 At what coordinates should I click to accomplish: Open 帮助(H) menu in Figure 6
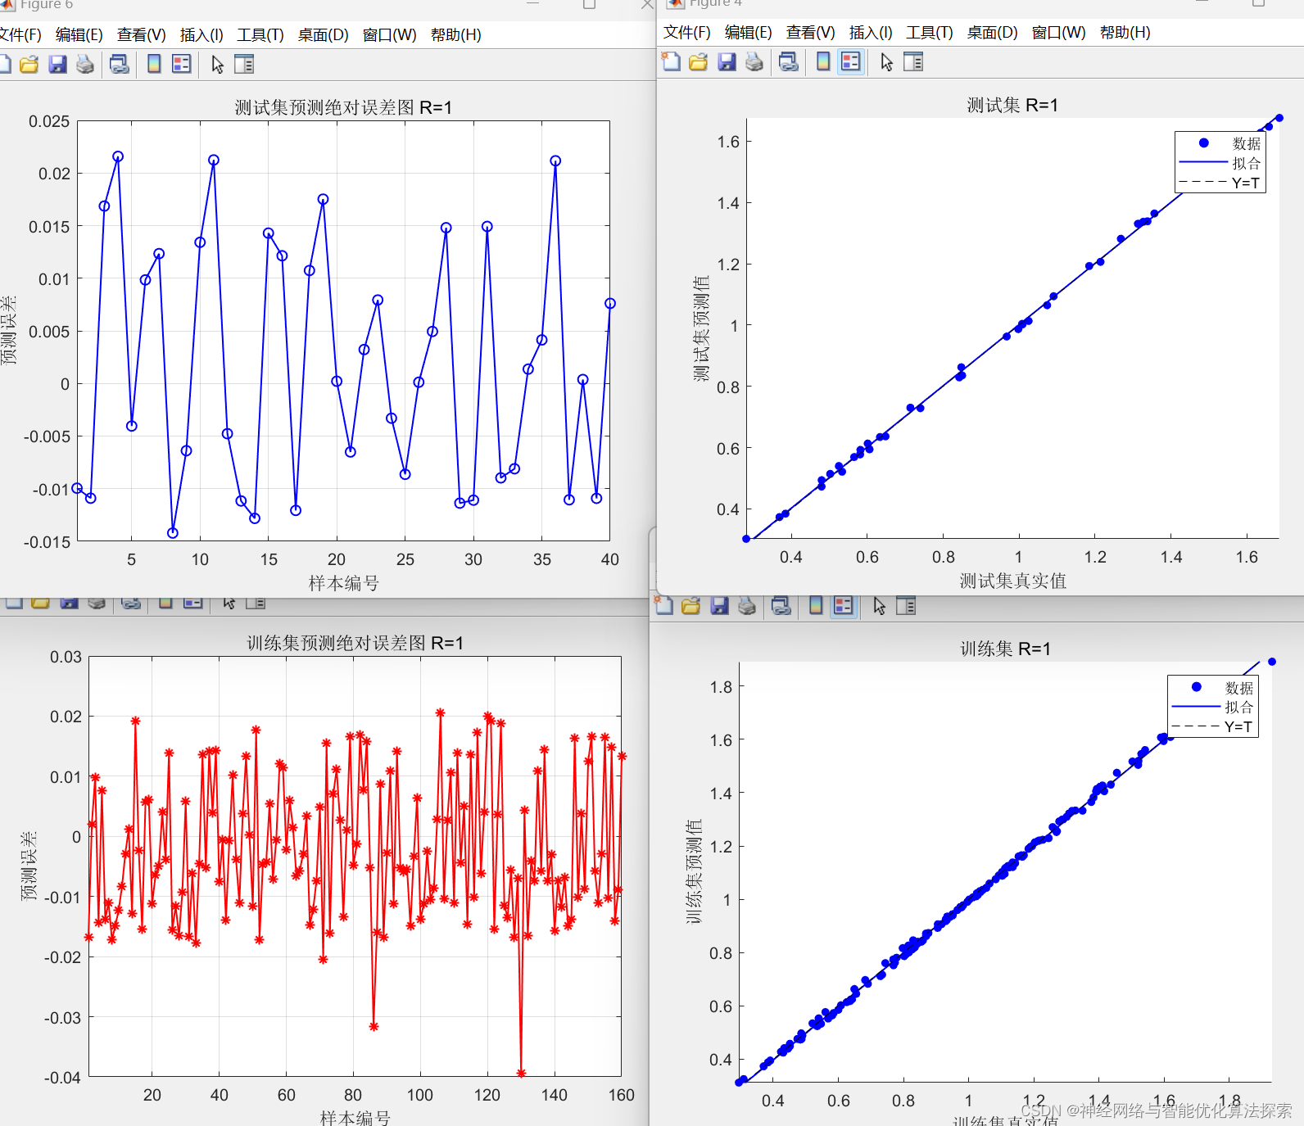455,35
